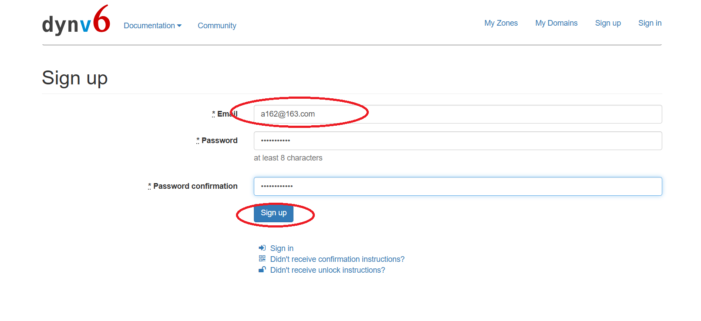
Task: Focus the Email input field
Action: [x=457, y=114]
